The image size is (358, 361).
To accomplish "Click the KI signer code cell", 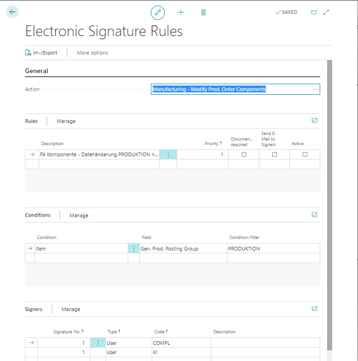I will point(181,352).
